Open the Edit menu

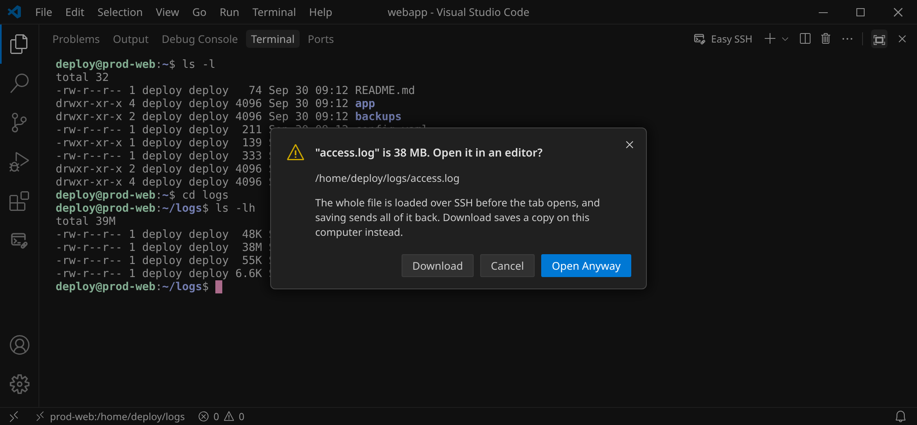coord(75,12)
